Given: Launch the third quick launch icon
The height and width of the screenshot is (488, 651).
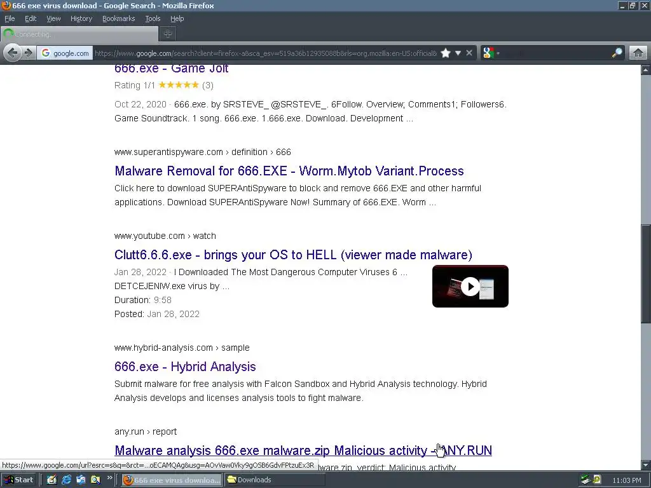Looking at the screenshot, I should (x=81, y=480).
